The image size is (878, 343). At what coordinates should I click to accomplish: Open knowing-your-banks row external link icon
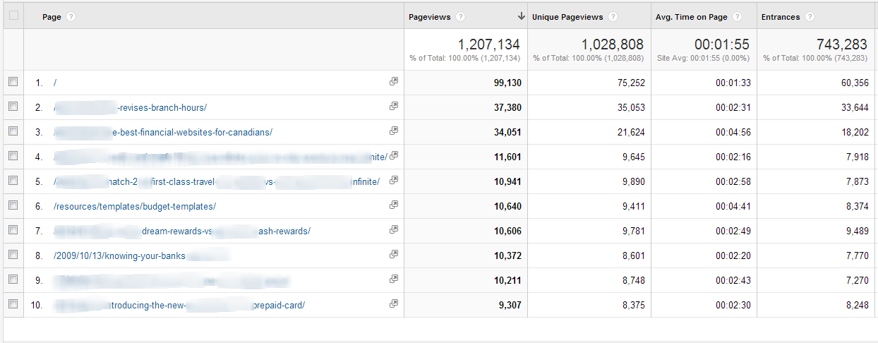394,255
